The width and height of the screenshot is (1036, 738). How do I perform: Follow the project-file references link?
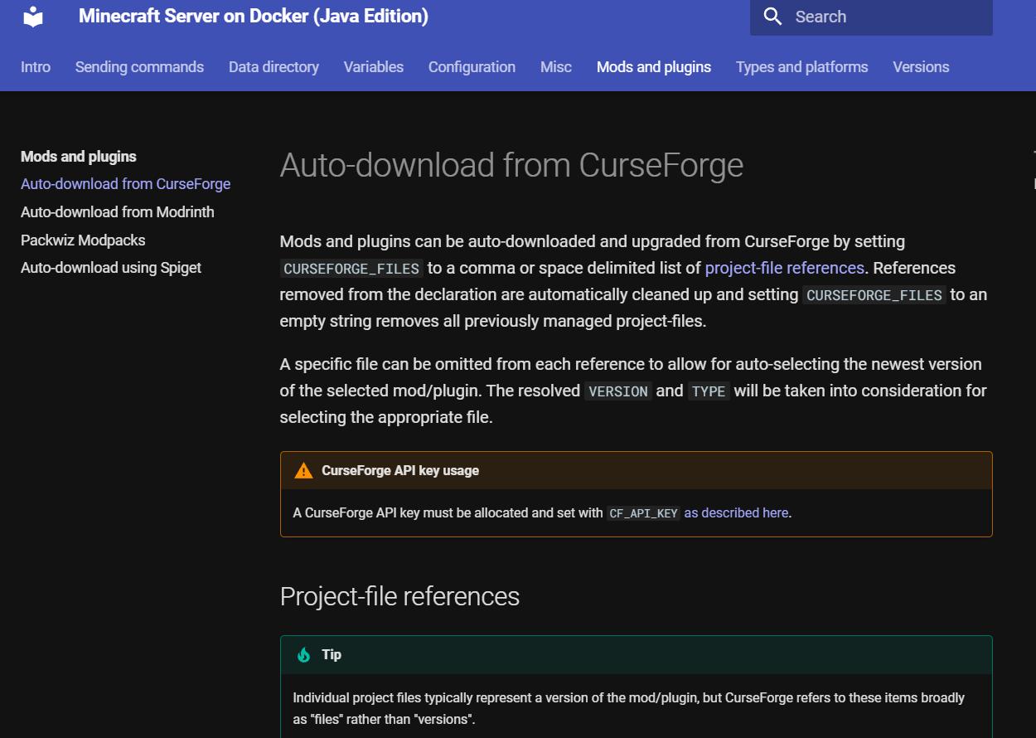pos(784,268)
